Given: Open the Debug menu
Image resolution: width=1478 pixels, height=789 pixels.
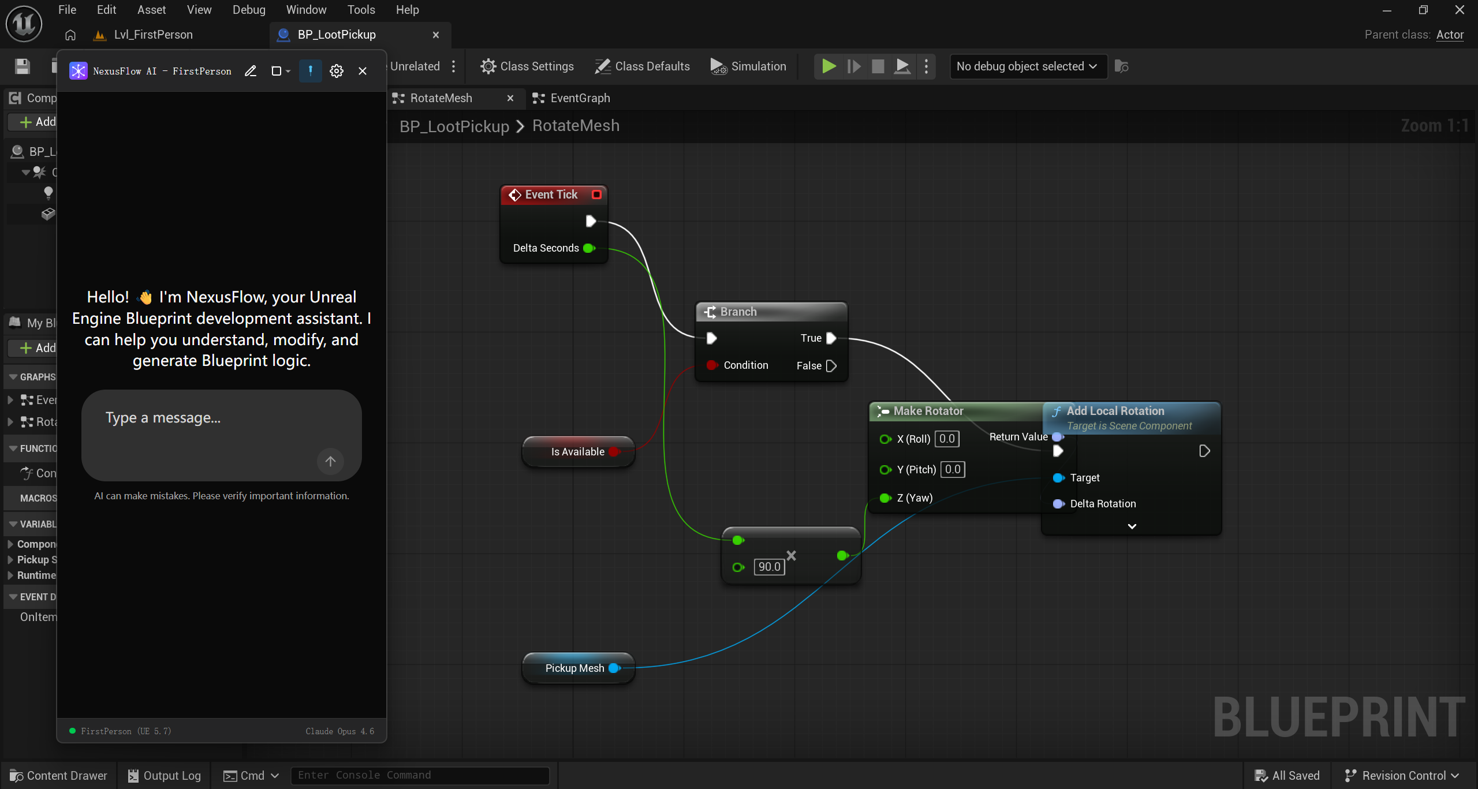Looking at the screenshot, I should tap(249, 10).
